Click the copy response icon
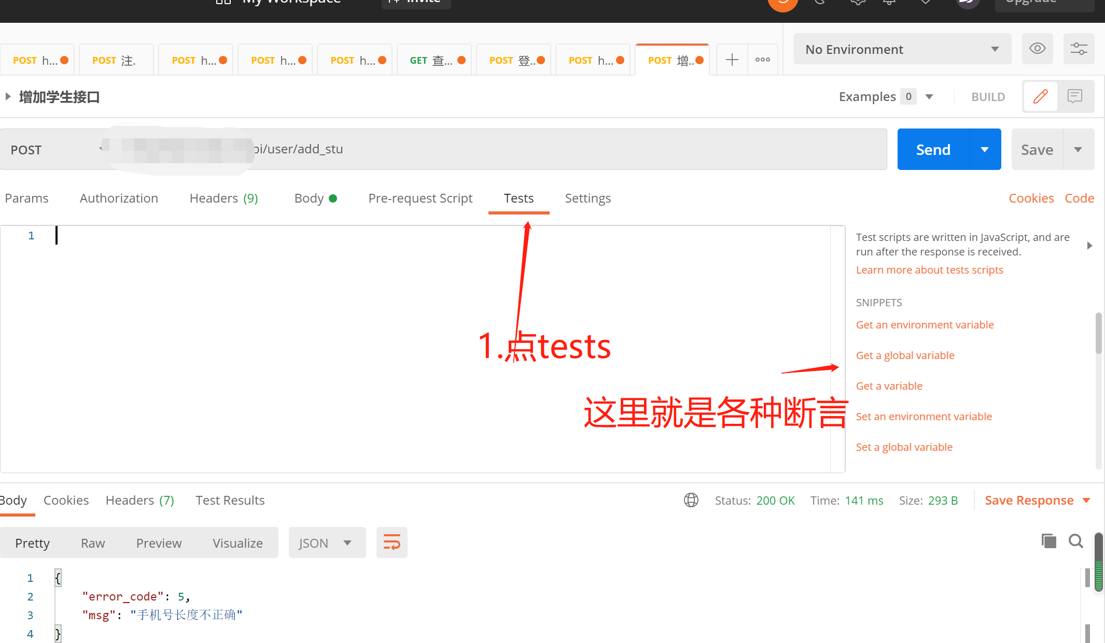The width and height of the screenshot is (1105, 643). [1048, 541]
